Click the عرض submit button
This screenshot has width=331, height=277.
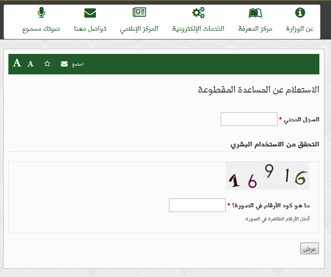(310, 248)
